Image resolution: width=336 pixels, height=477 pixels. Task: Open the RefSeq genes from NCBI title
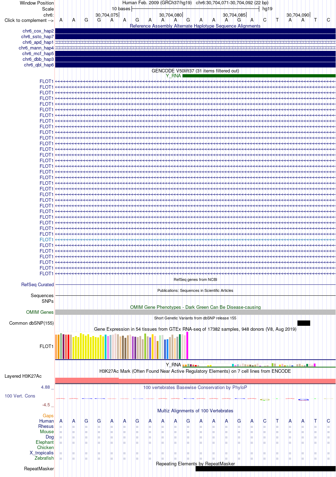click(195, 279)
